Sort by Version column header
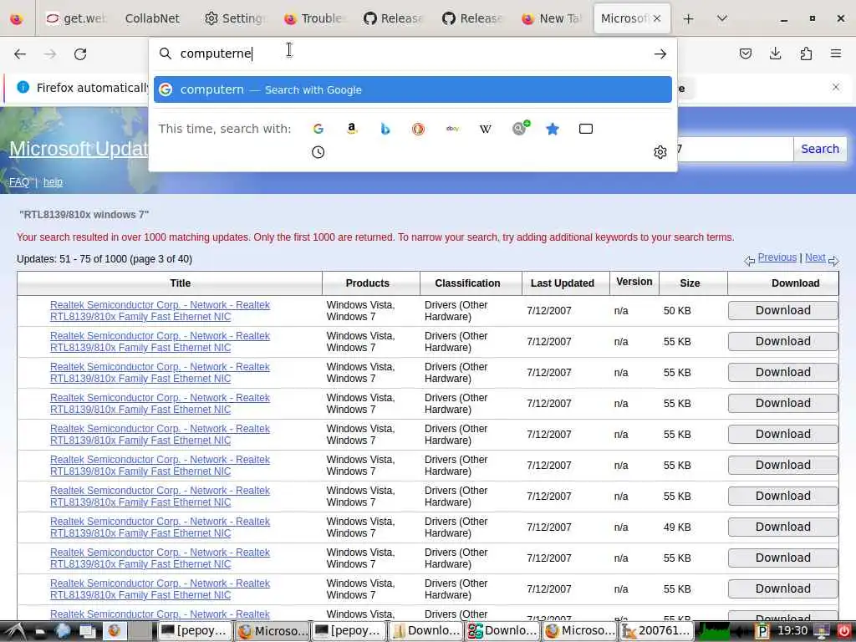856x642 pixels. (x=634, y=282)
